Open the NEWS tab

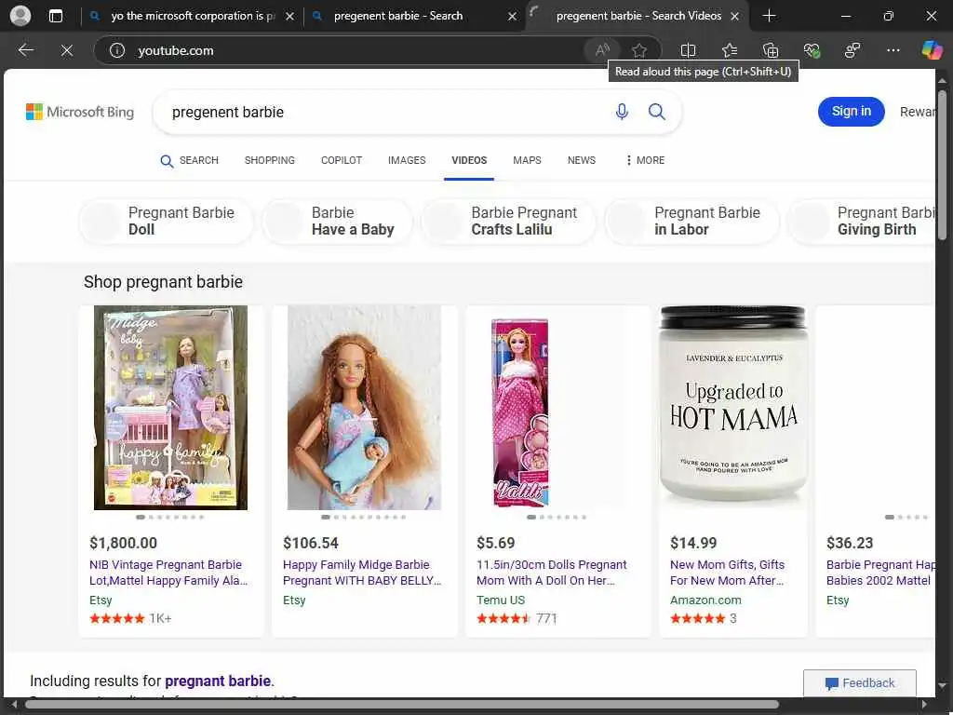coord(581,160)
